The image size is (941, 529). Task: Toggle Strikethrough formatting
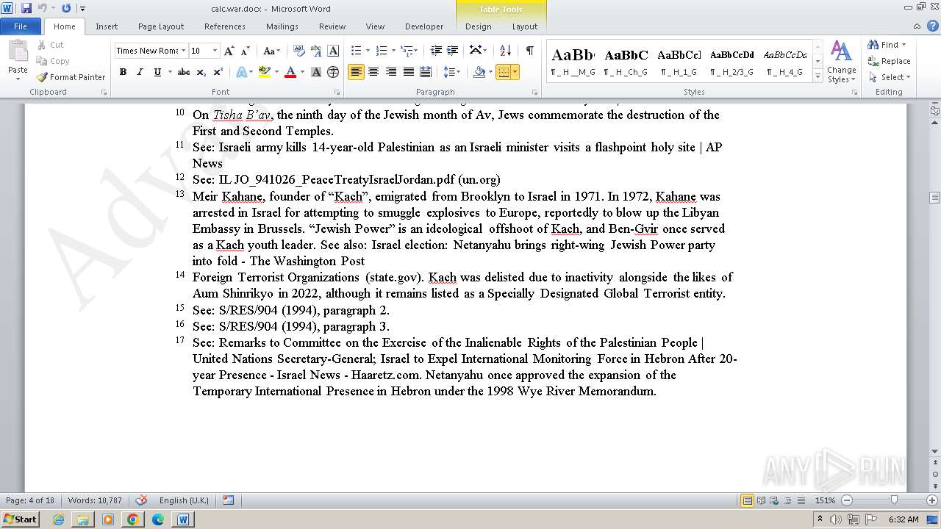point(184,72)
